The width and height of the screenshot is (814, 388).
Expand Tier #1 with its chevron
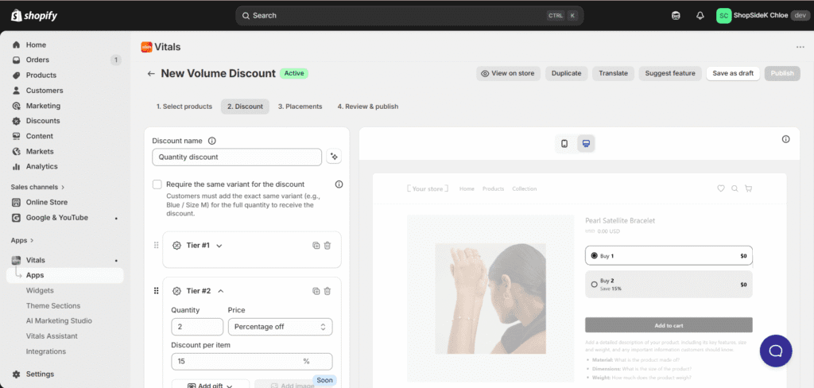click(219, 246)
